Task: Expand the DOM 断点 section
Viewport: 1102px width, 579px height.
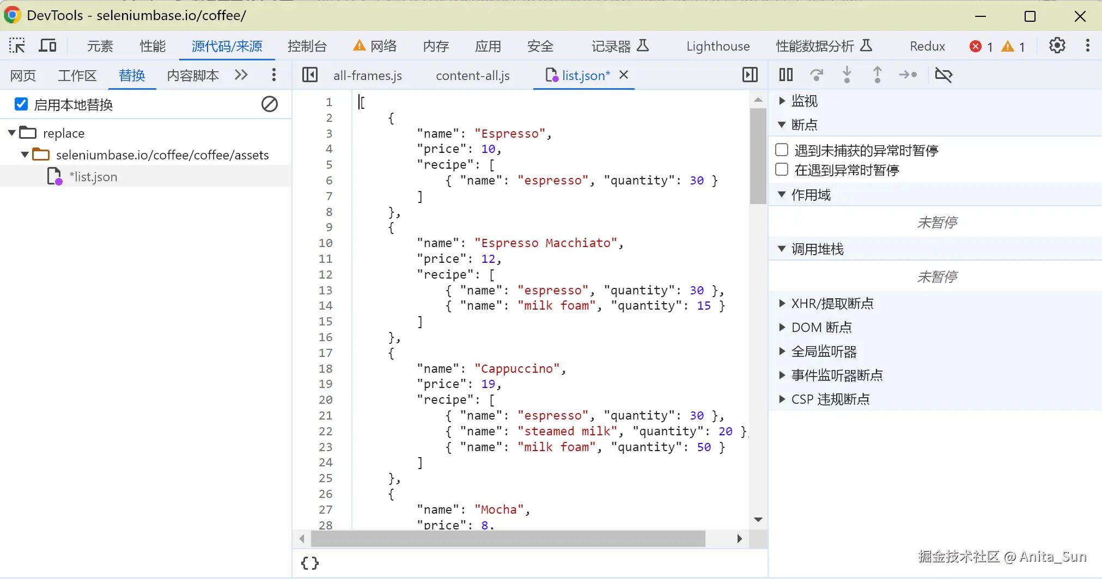Action: pos(782,327)
